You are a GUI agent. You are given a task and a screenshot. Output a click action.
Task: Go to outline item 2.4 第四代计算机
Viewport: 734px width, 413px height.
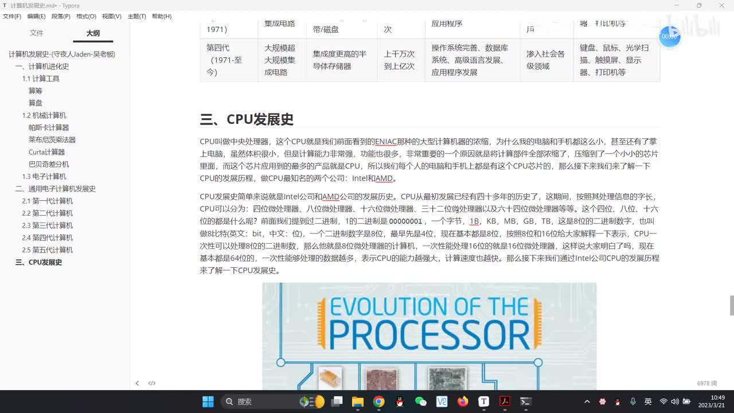(48, 237)
